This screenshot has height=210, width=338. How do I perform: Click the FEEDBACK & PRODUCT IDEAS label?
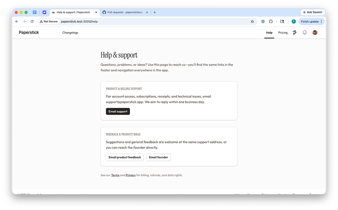point(123,134)
